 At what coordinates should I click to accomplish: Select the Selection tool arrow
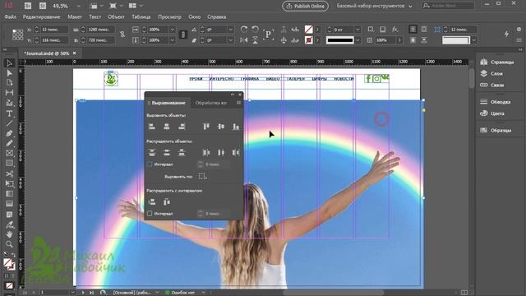pos(9,63)
